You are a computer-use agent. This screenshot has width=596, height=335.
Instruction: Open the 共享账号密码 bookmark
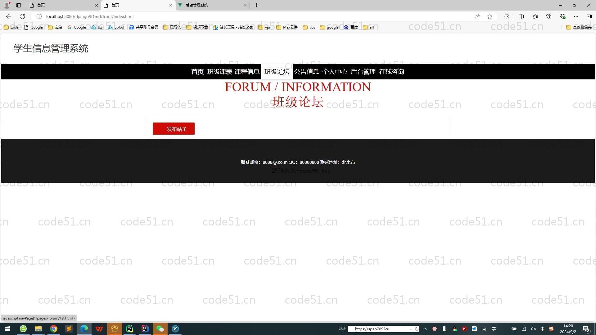(x=144, y=27)
